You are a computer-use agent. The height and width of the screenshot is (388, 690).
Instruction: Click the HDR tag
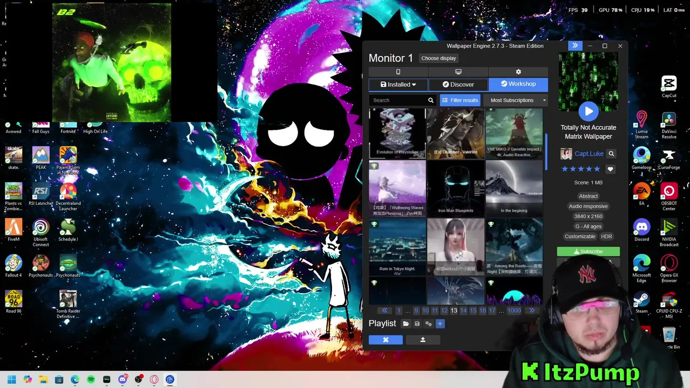[606, 237]
